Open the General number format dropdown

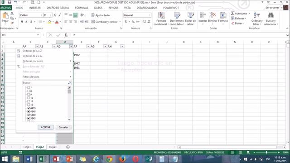[x=150, y=15]
